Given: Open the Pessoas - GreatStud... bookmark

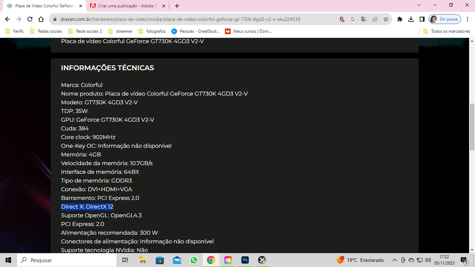Looking at the screenshot, I should click(195, 31).
